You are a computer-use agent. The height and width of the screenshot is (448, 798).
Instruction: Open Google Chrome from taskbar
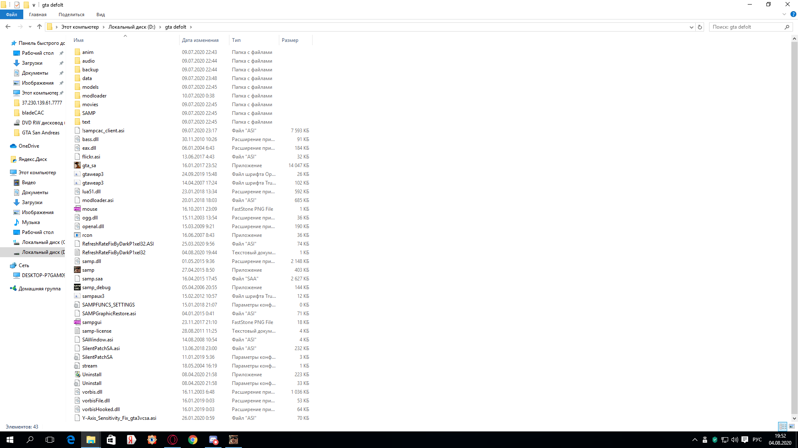pos(193,440)
